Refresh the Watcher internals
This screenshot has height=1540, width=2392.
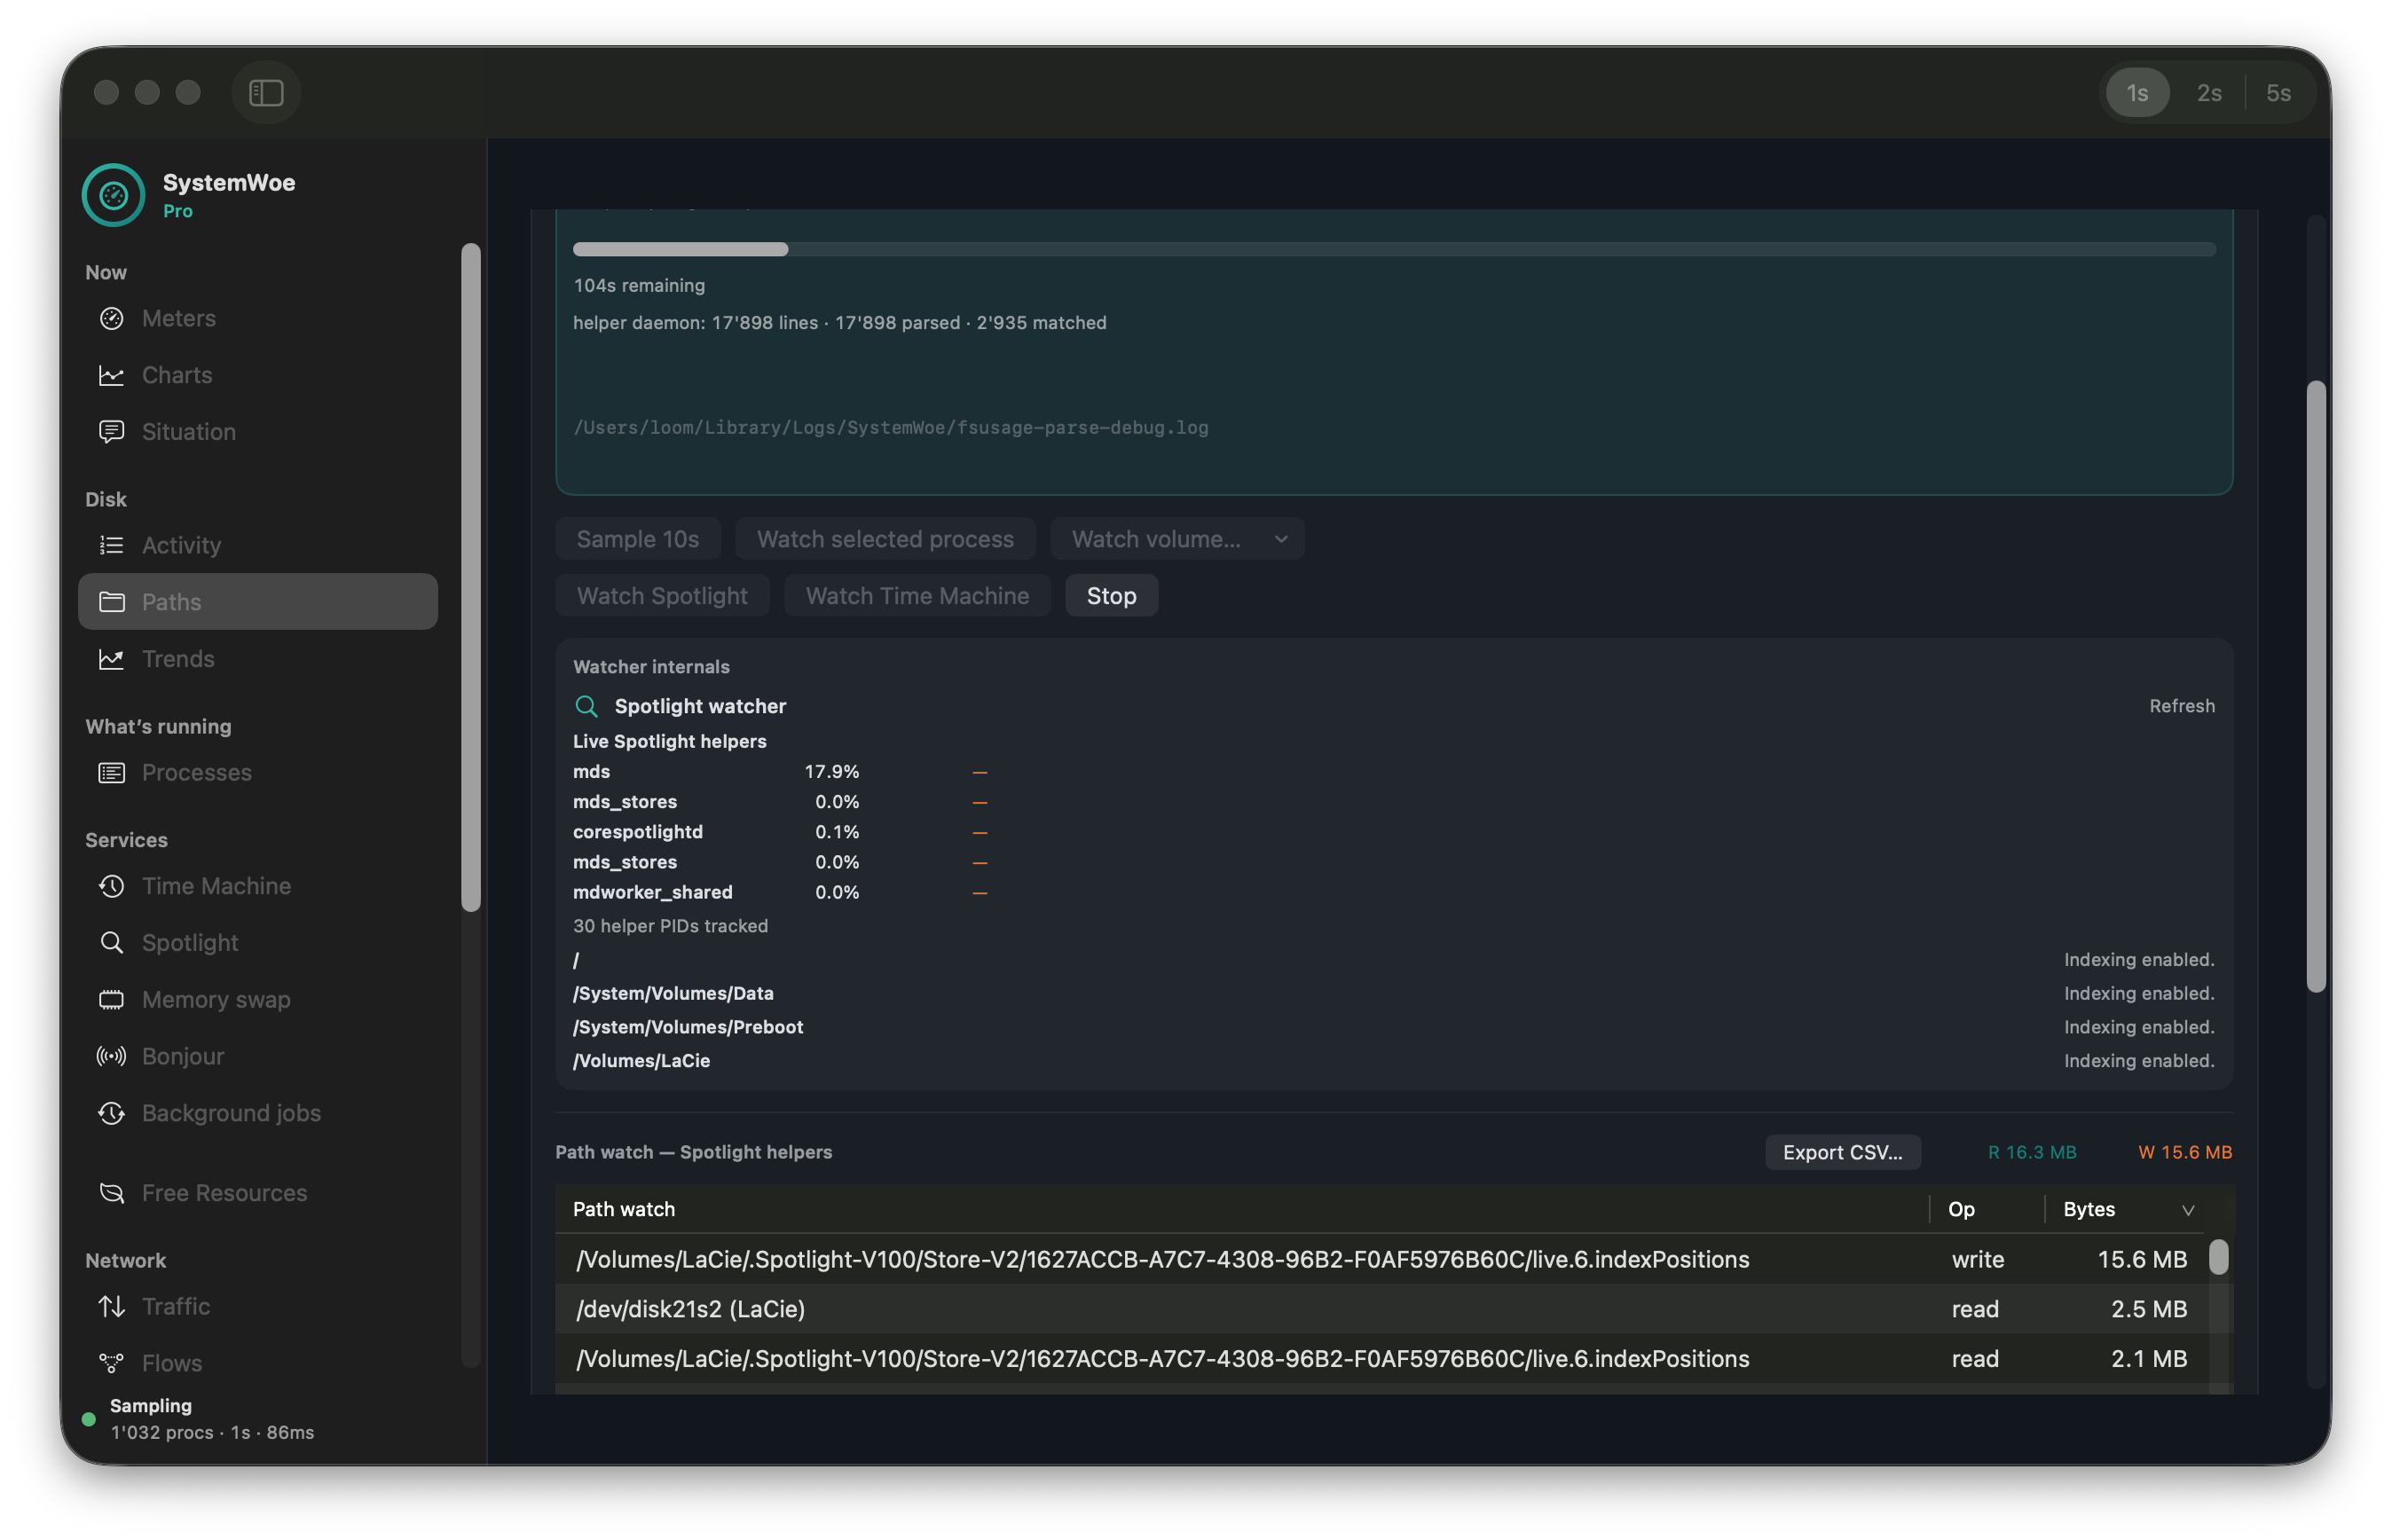tap(2181, 706)
